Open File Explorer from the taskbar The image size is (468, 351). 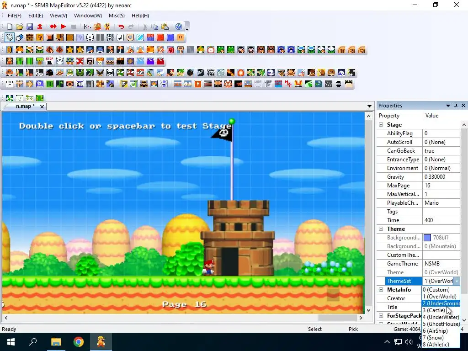click(x=56, y=342)
